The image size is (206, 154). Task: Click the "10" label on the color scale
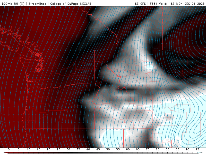point(29,149)
